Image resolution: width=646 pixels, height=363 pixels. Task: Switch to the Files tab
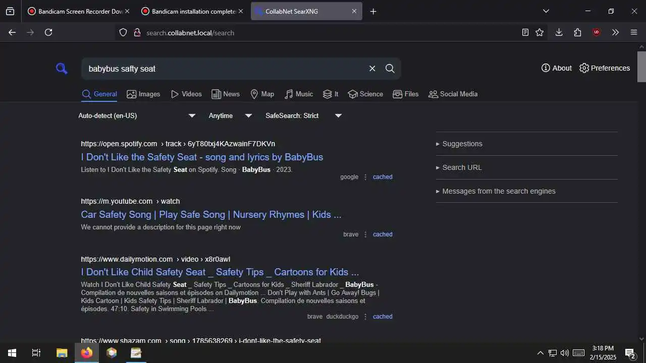coord(406,94)
